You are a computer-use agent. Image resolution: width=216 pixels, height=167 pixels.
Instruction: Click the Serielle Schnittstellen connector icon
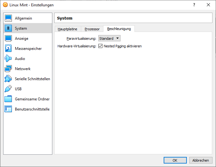coord(8,79)
